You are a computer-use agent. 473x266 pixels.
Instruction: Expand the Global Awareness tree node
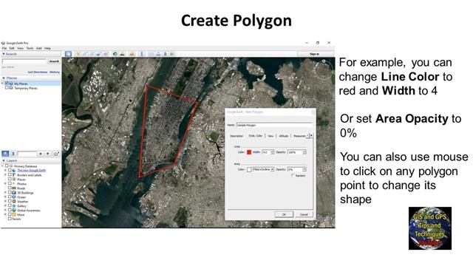tap(5, 210)
